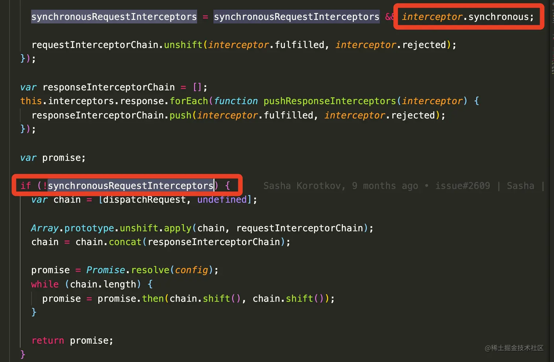Click the 'forEach' method call

coord(189,101)
